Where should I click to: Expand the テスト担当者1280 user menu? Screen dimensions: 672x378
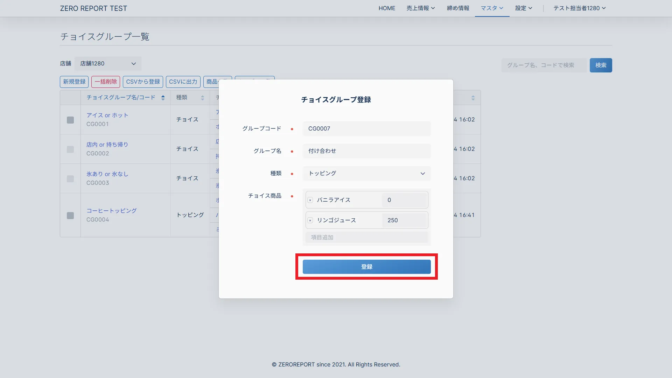click(579, 8)
